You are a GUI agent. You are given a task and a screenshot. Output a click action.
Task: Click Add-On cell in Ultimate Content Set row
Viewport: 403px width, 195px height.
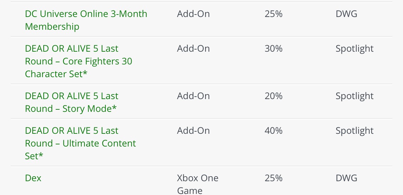click(x=193, y=131)
